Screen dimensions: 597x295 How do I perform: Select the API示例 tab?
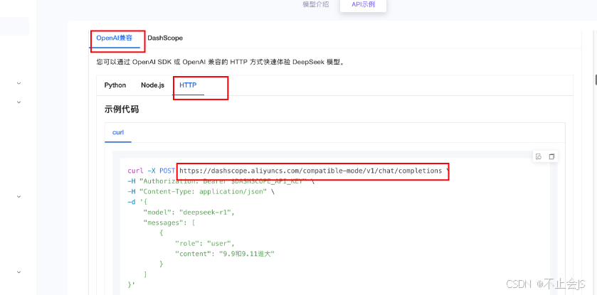[x=363, y=4]
